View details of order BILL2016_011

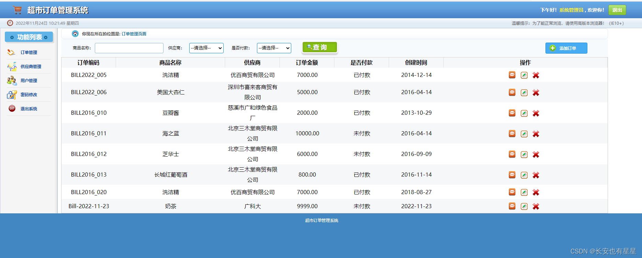click(512, 133)
